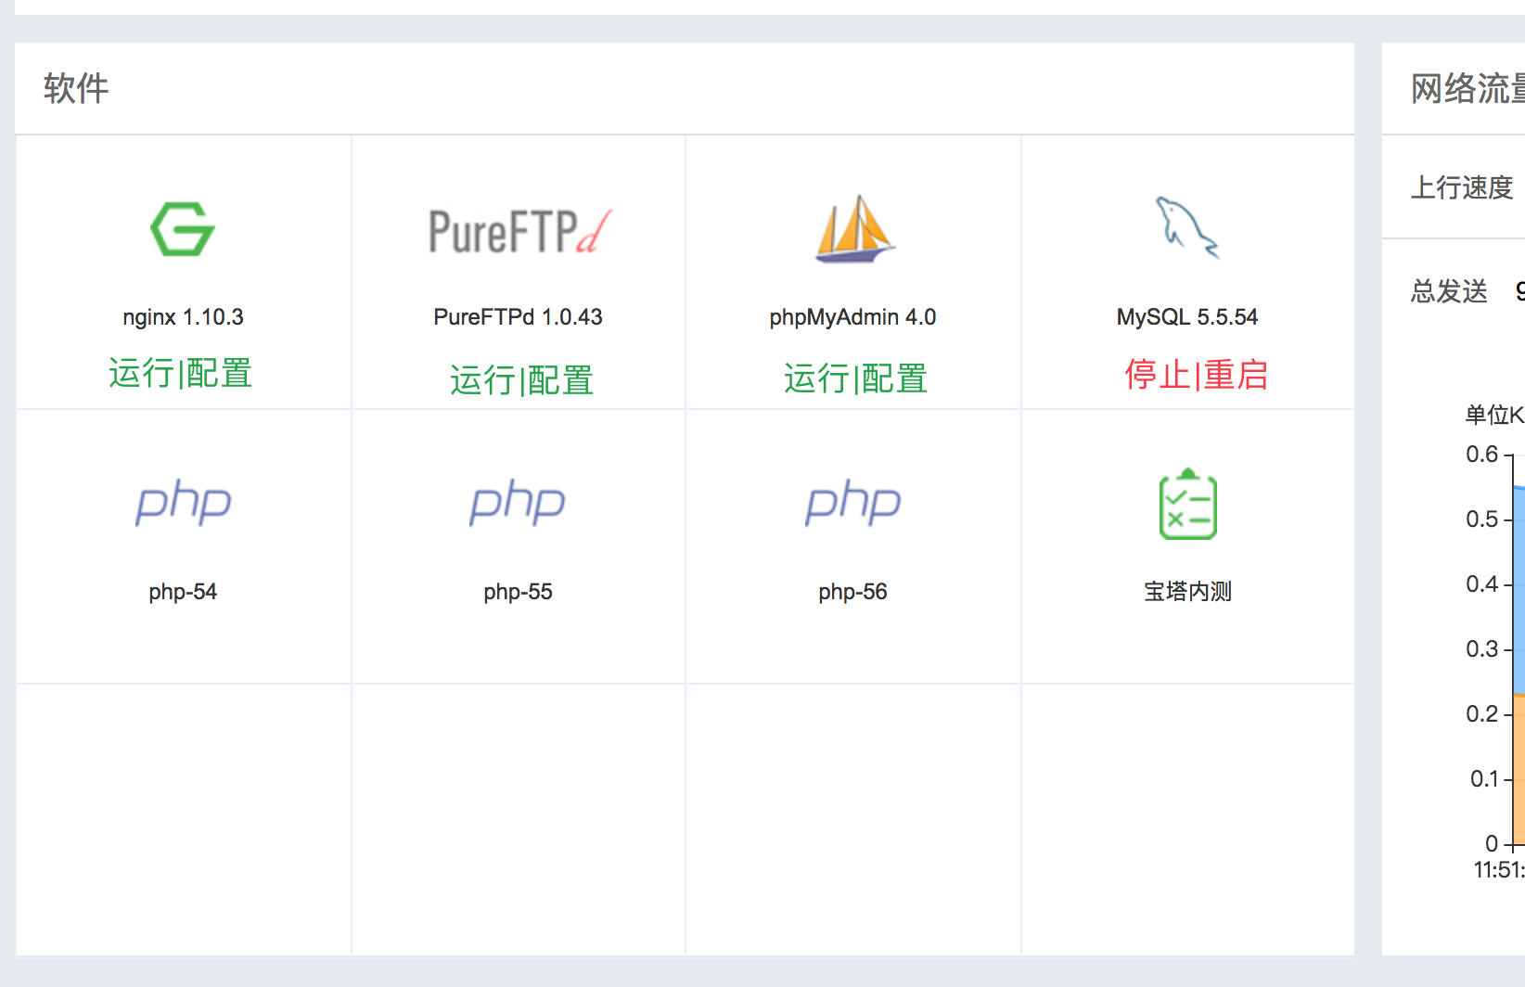
Task: Open 运行|配置 link under nginx 1.10.3
Action: pyautogui.click(x=181, y=373)
